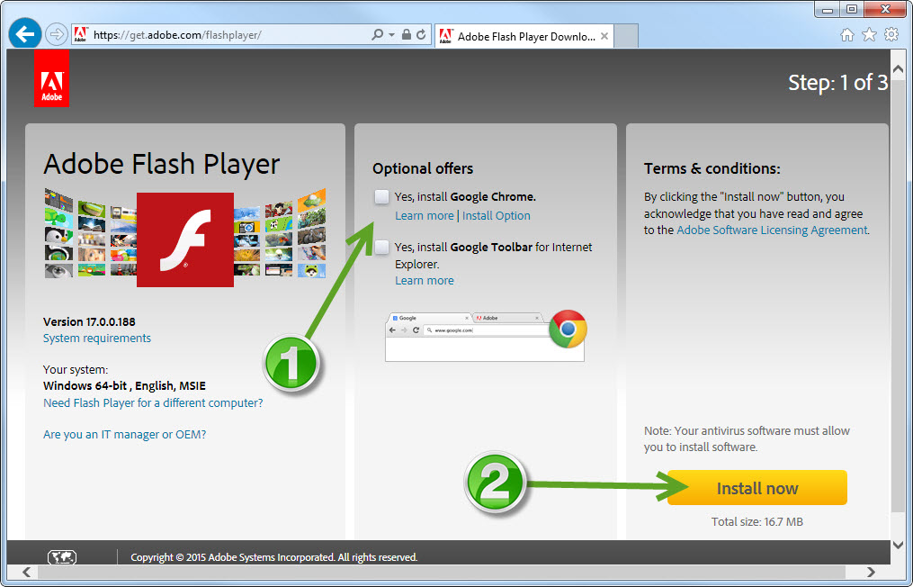Screen dimensions: 913x587
Task: Click the Adobe favicon in the address bar
Action: (x=80, y=35)
